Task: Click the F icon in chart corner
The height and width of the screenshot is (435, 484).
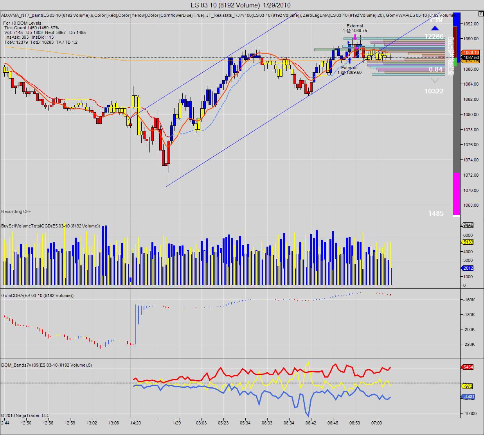Action: [x=480, y=13]
